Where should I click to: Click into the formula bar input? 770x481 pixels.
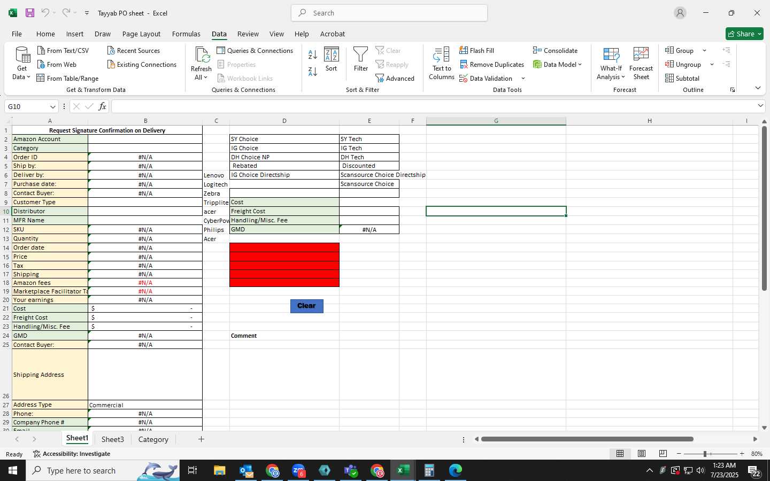point(433,106)
